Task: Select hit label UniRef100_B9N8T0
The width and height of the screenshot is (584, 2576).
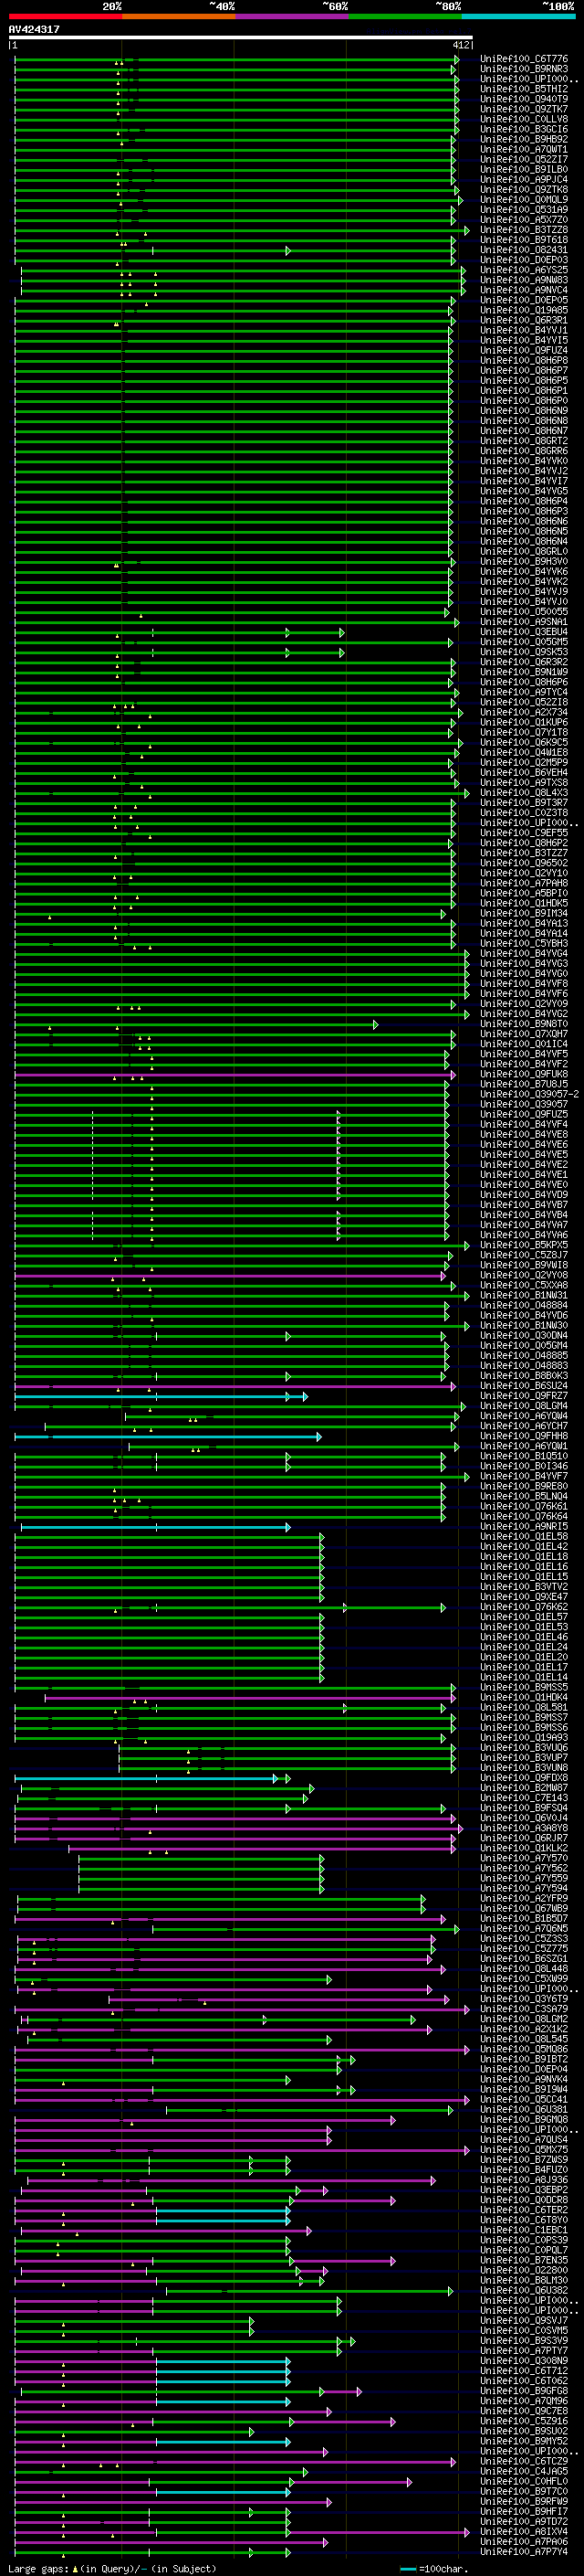Action: click(523, 1024)
